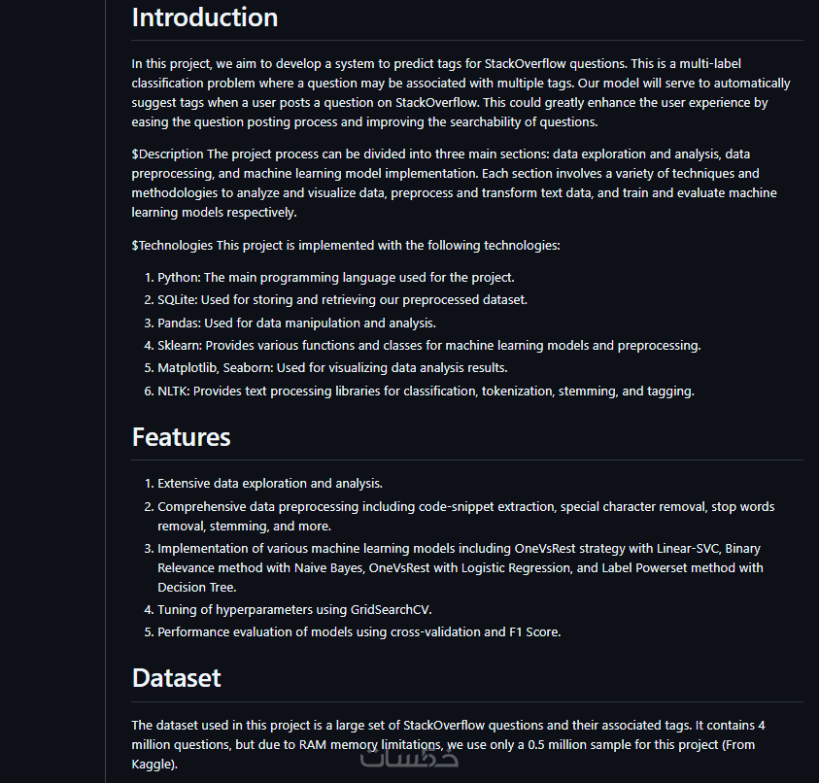This screenshot has width=819, height=783.
Task: Select the SQLite technology list entry
Action: 342,300
